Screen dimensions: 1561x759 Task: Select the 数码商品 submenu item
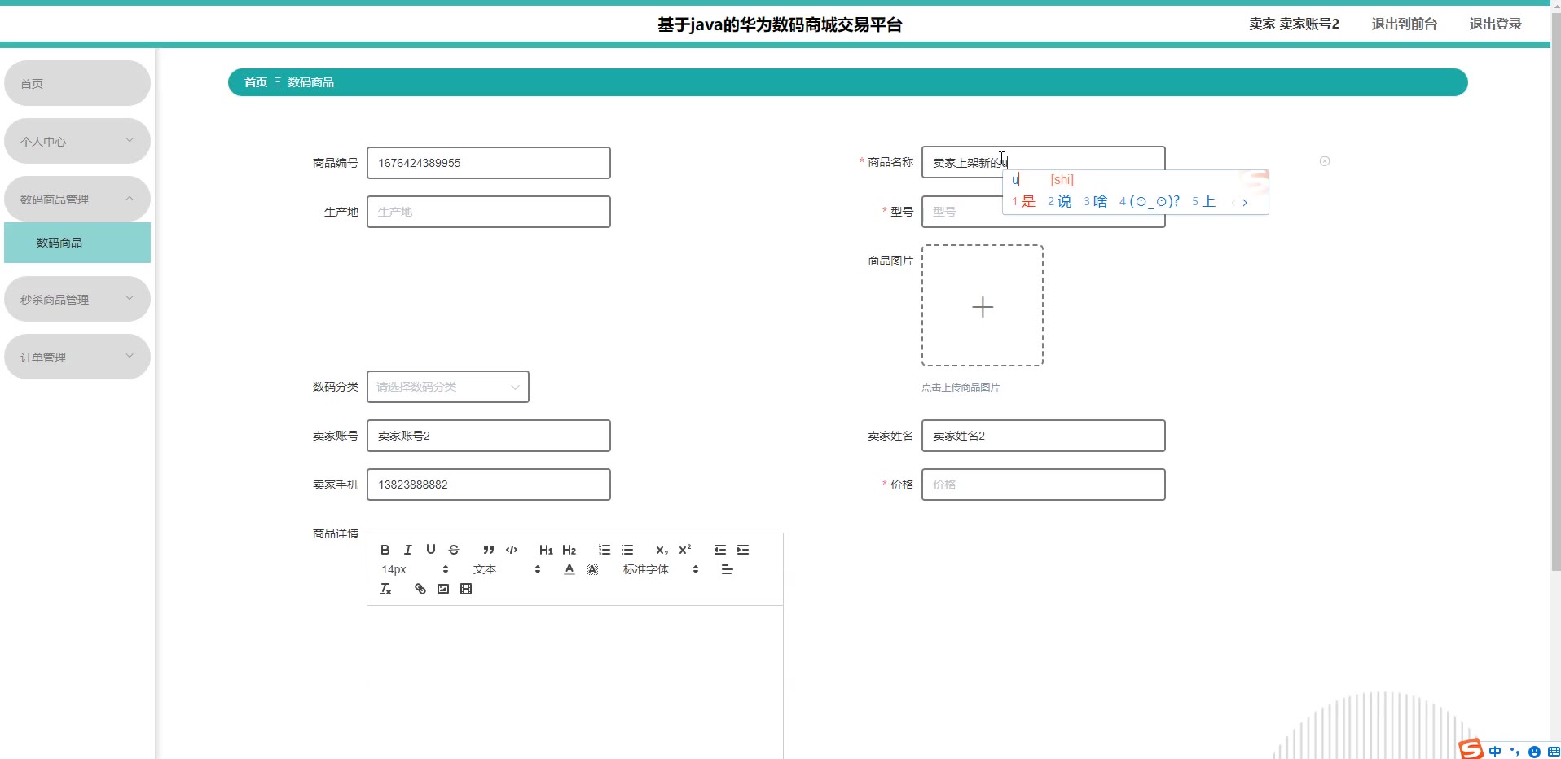coord(77,243)
